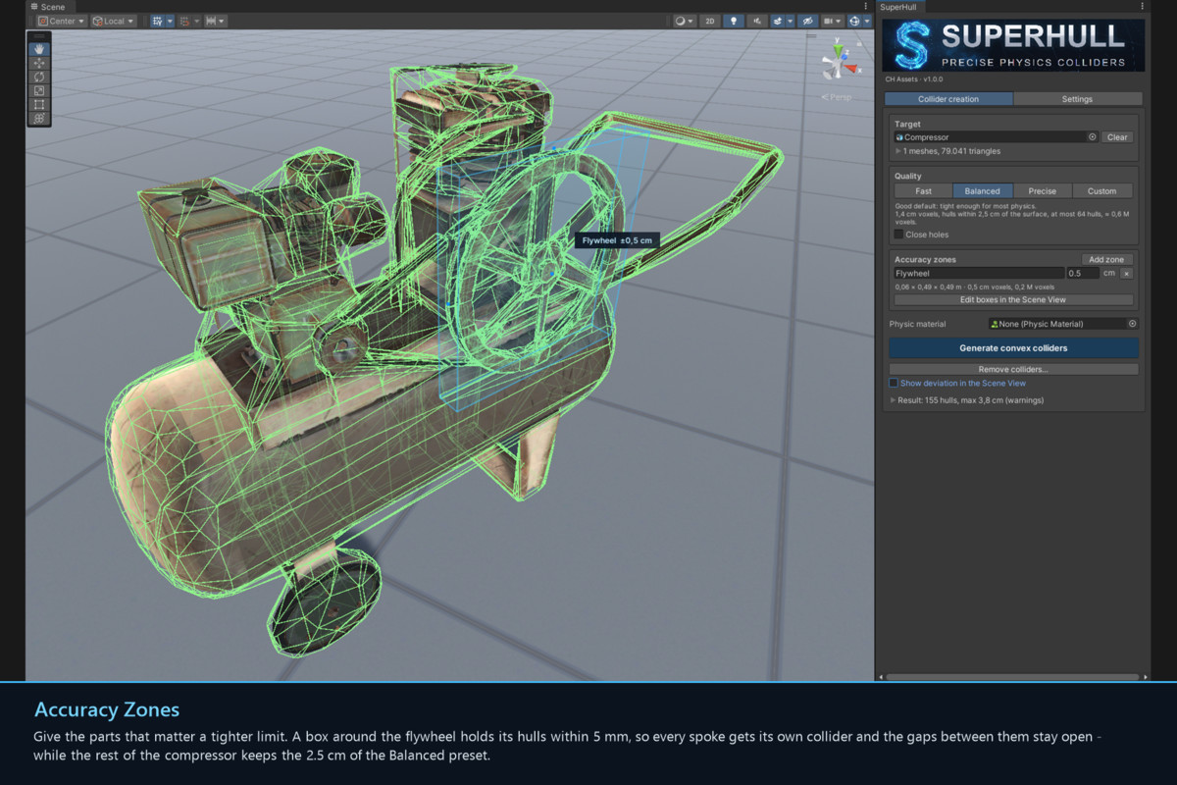Viewport: 1177px width, 785px height.
Task: Click Edit boxes in the Scene View
Action: pyautogui.click(x=1013, y=299)
